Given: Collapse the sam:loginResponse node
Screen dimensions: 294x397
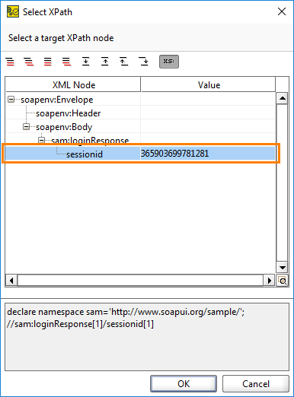Looking at the screenshot, I should coord(41,140).
